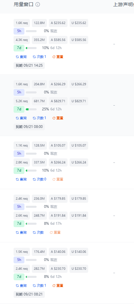Click 查询 icon in the $179.85 row

17,233
